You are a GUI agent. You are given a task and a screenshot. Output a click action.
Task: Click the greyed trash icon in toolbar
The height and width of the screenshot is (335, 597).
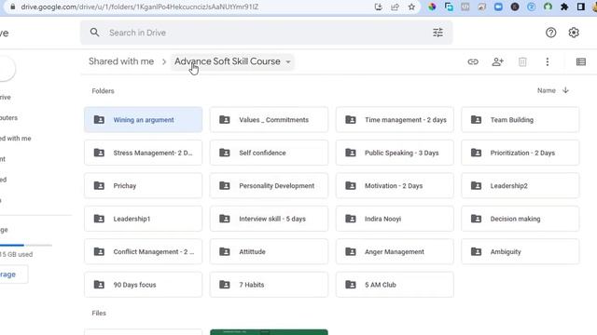coord(522,61)
